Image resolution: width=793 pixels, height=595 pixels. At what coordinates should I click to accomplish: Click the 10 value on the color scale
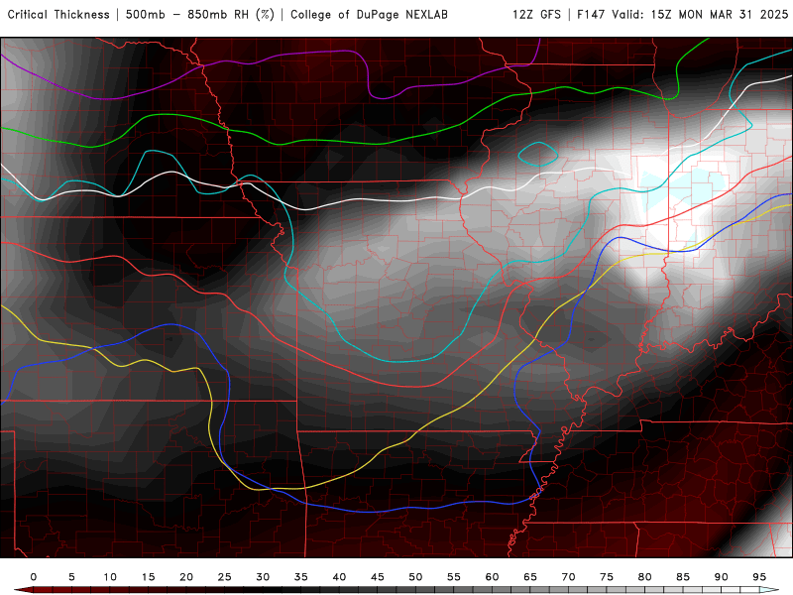pyautogui.click(x=110, y=577)
